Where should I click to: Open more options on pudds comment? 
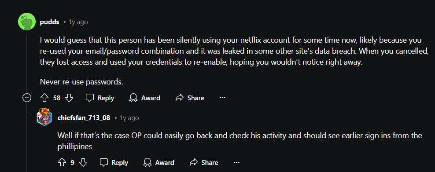[222, 98]
